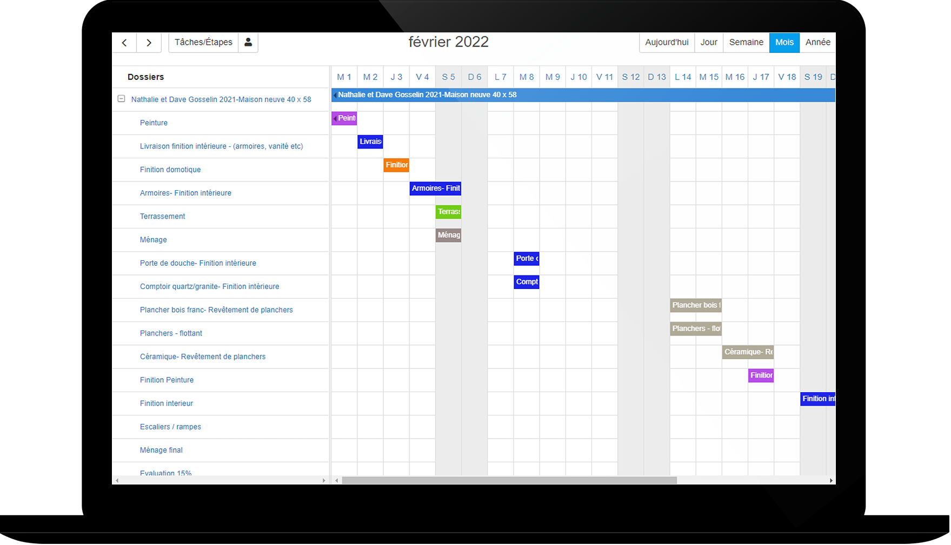Collapse the Nathalie et Dave Gosselin project
The width and height of the screenshot is (951, 545).
pos(122,99)
